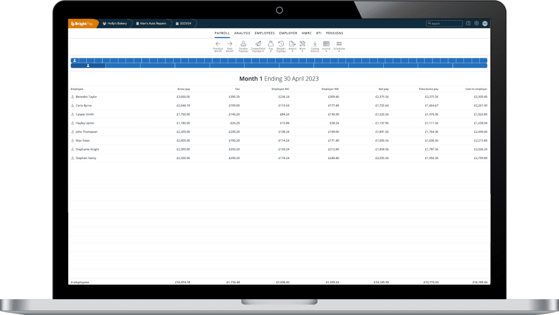This screenshot has width=559, height=315.
Task: Open the Import dropdown
Action: 293,47
